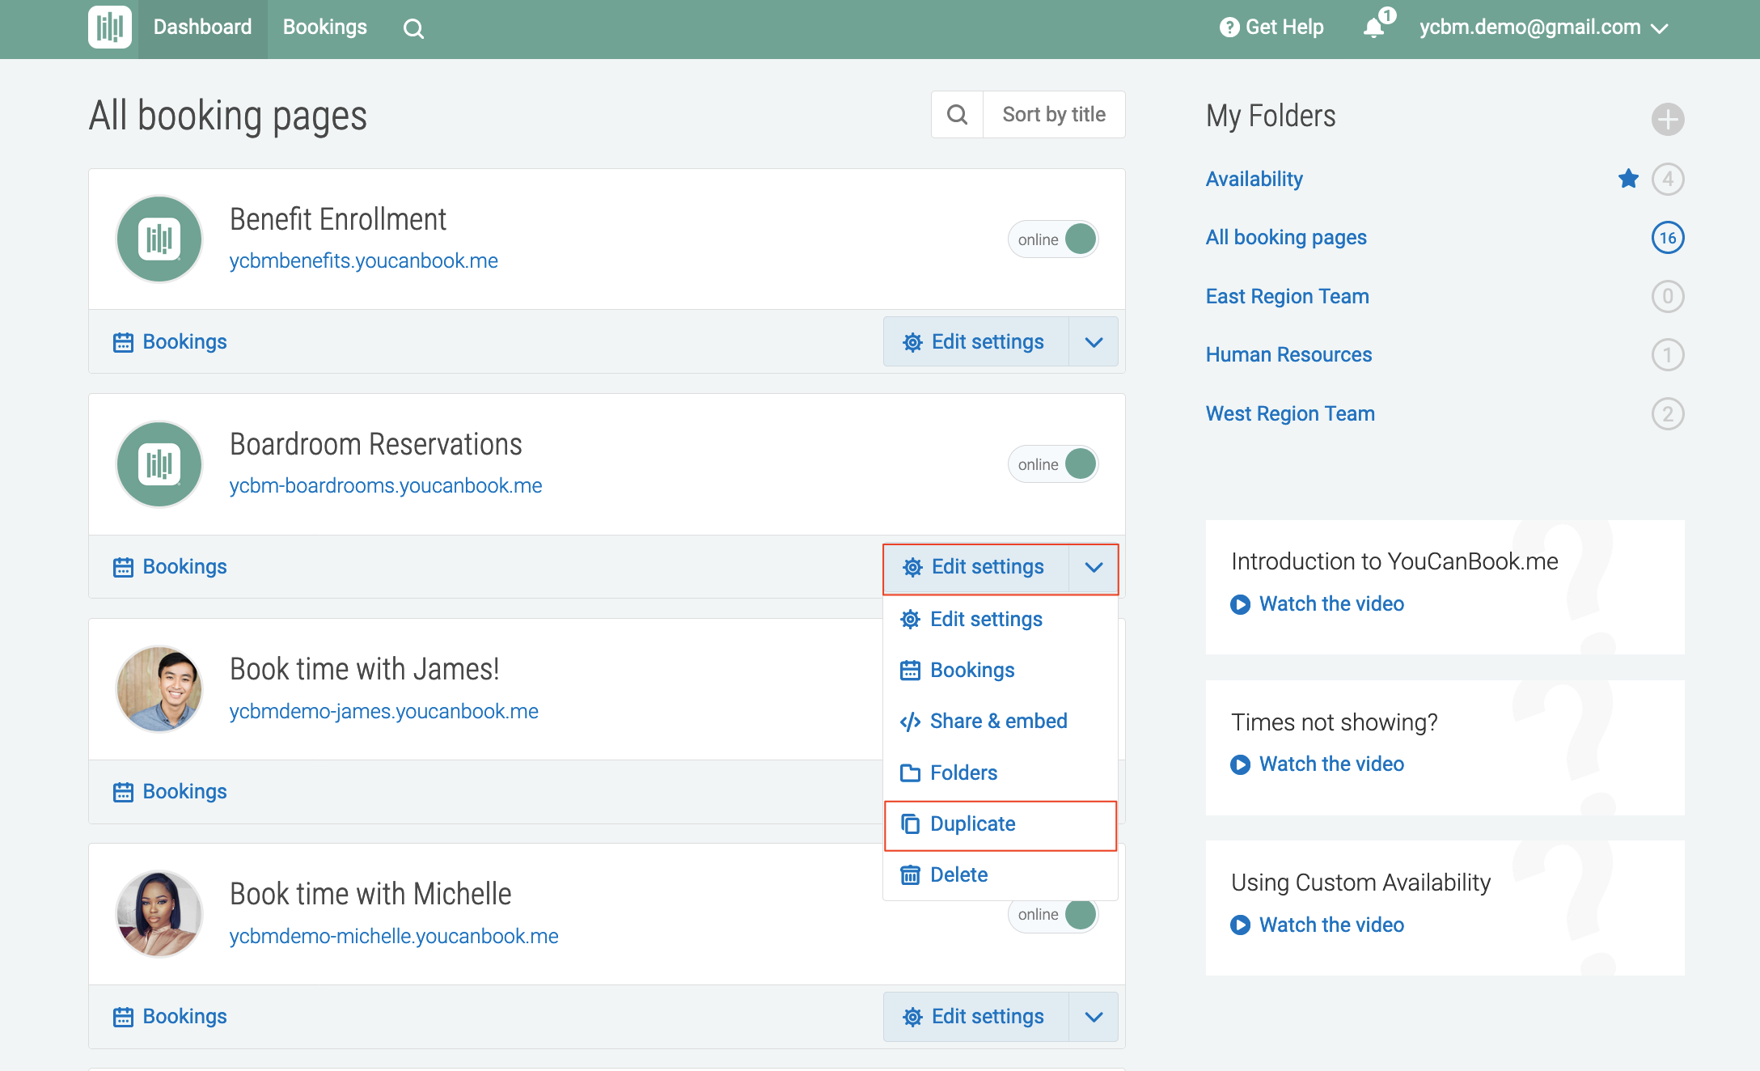
Task: Click the starred Availability folder star
Action: click(1627, 179)
